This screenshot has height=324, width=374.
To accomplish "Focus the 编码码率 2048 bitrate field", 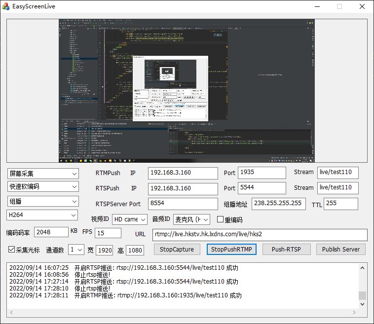I will (x=51, y=232).
